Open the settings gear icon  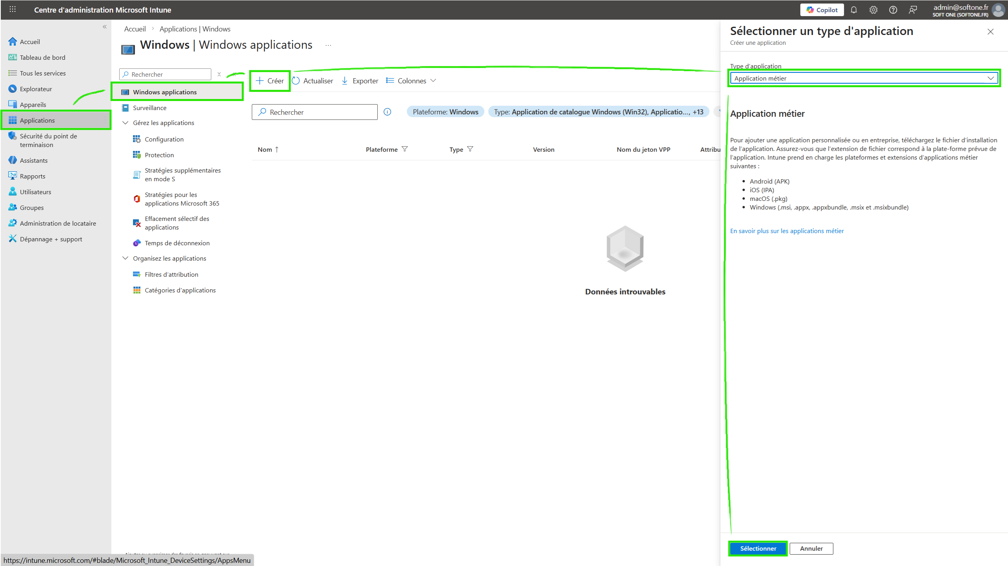pos(873,10)
